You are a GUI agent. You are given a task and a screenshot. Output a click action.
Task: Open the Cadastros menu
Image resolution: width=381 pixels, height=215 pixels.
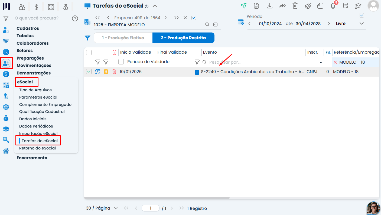pos(28,28)
